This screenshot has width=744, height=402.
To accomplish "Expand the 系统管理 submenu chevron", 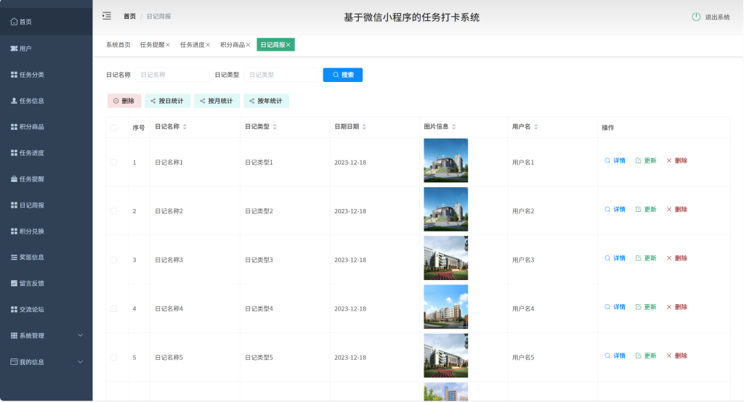I will 80,335.
